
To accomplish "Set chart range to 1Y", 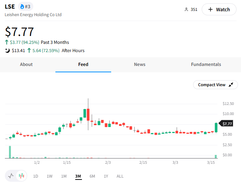I will click(106, 176).
